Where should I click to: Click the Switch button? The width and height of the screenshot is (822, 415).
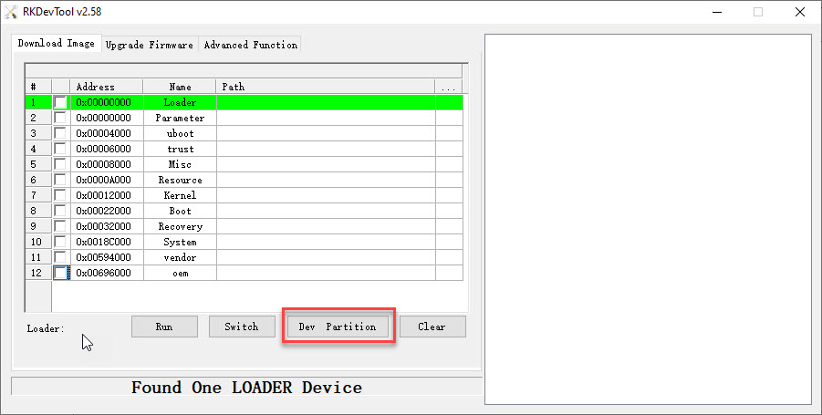coord(242,327)
